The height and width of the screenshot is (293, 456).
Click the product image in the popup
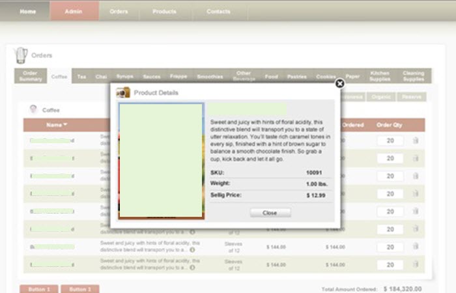[161, 161]
